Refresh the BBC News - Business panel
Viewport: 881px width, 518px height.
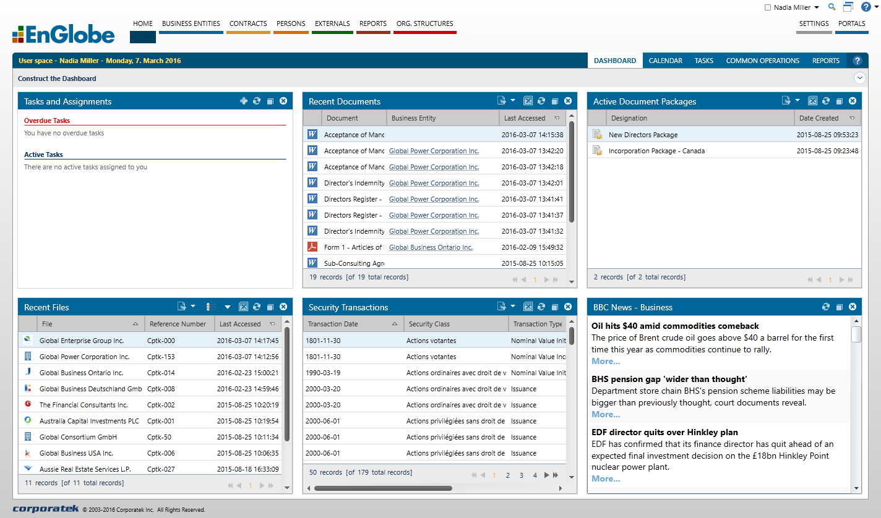click(826, 307)
